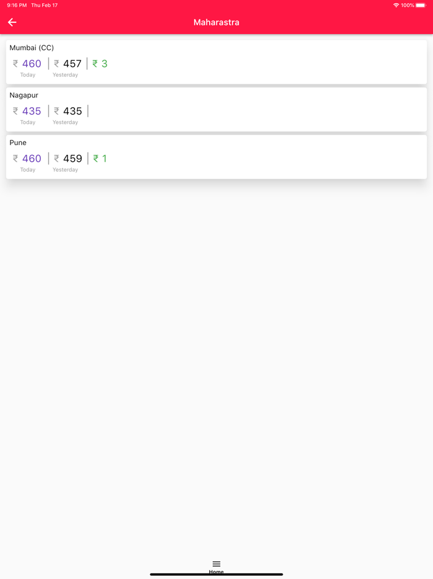This screenshot has height=579, width=433.
Task: Click the rupee symbol beside Mumbai's 460
Action: [x=15, y=64]
